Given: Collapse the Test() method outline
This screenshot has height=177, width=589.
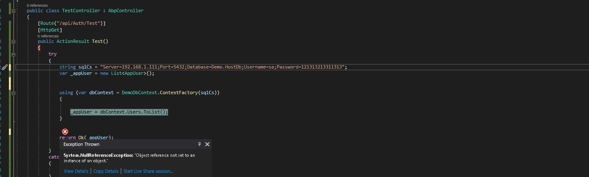Looking at the screenshot, I should tap(14, 42).
